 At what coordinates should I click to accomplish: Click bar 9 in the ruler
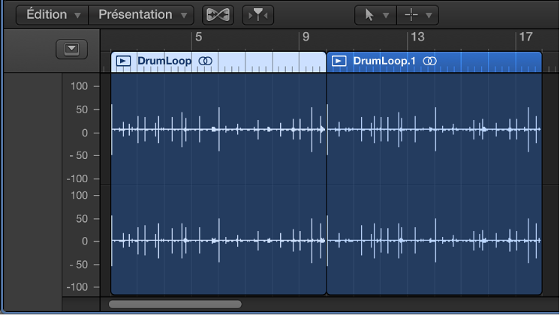306,37
